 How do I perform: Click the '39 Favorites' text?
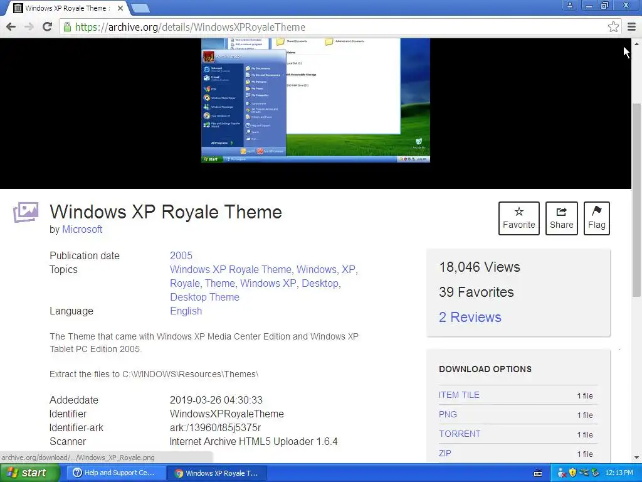pos(476,292)
